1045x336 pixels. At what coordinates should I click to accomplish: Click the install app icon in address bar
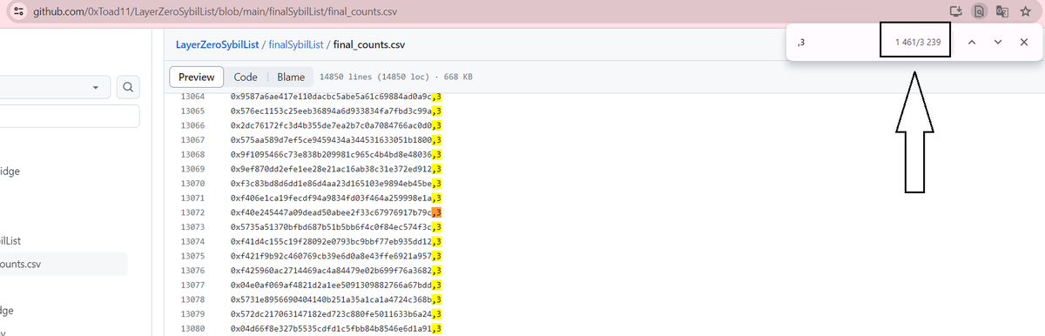tap(956, 12)
